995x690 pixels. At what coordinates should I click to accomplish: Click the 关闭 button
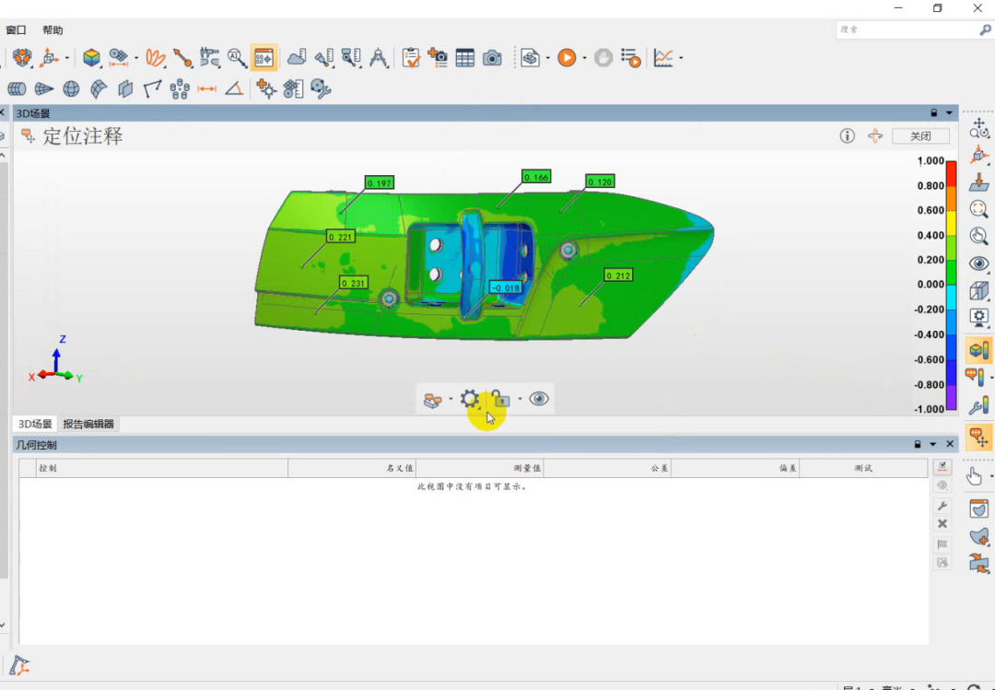click(x=920, y=136)
